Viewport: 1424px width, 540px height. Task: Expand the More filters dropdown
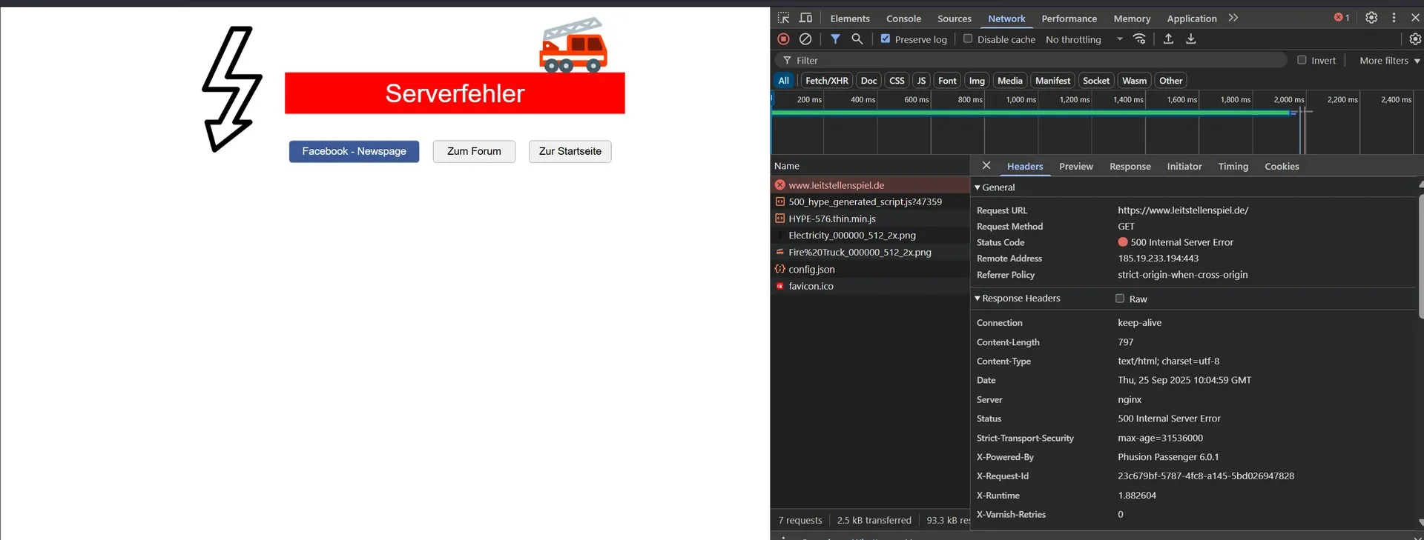(1389, 61)
